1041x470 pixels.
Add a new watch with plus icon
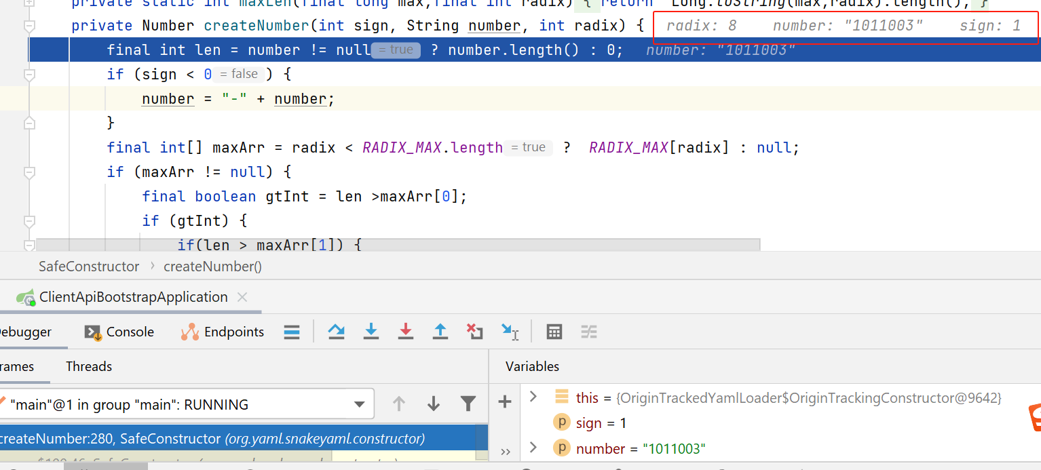pyautogui.click(x=504, y=402)
